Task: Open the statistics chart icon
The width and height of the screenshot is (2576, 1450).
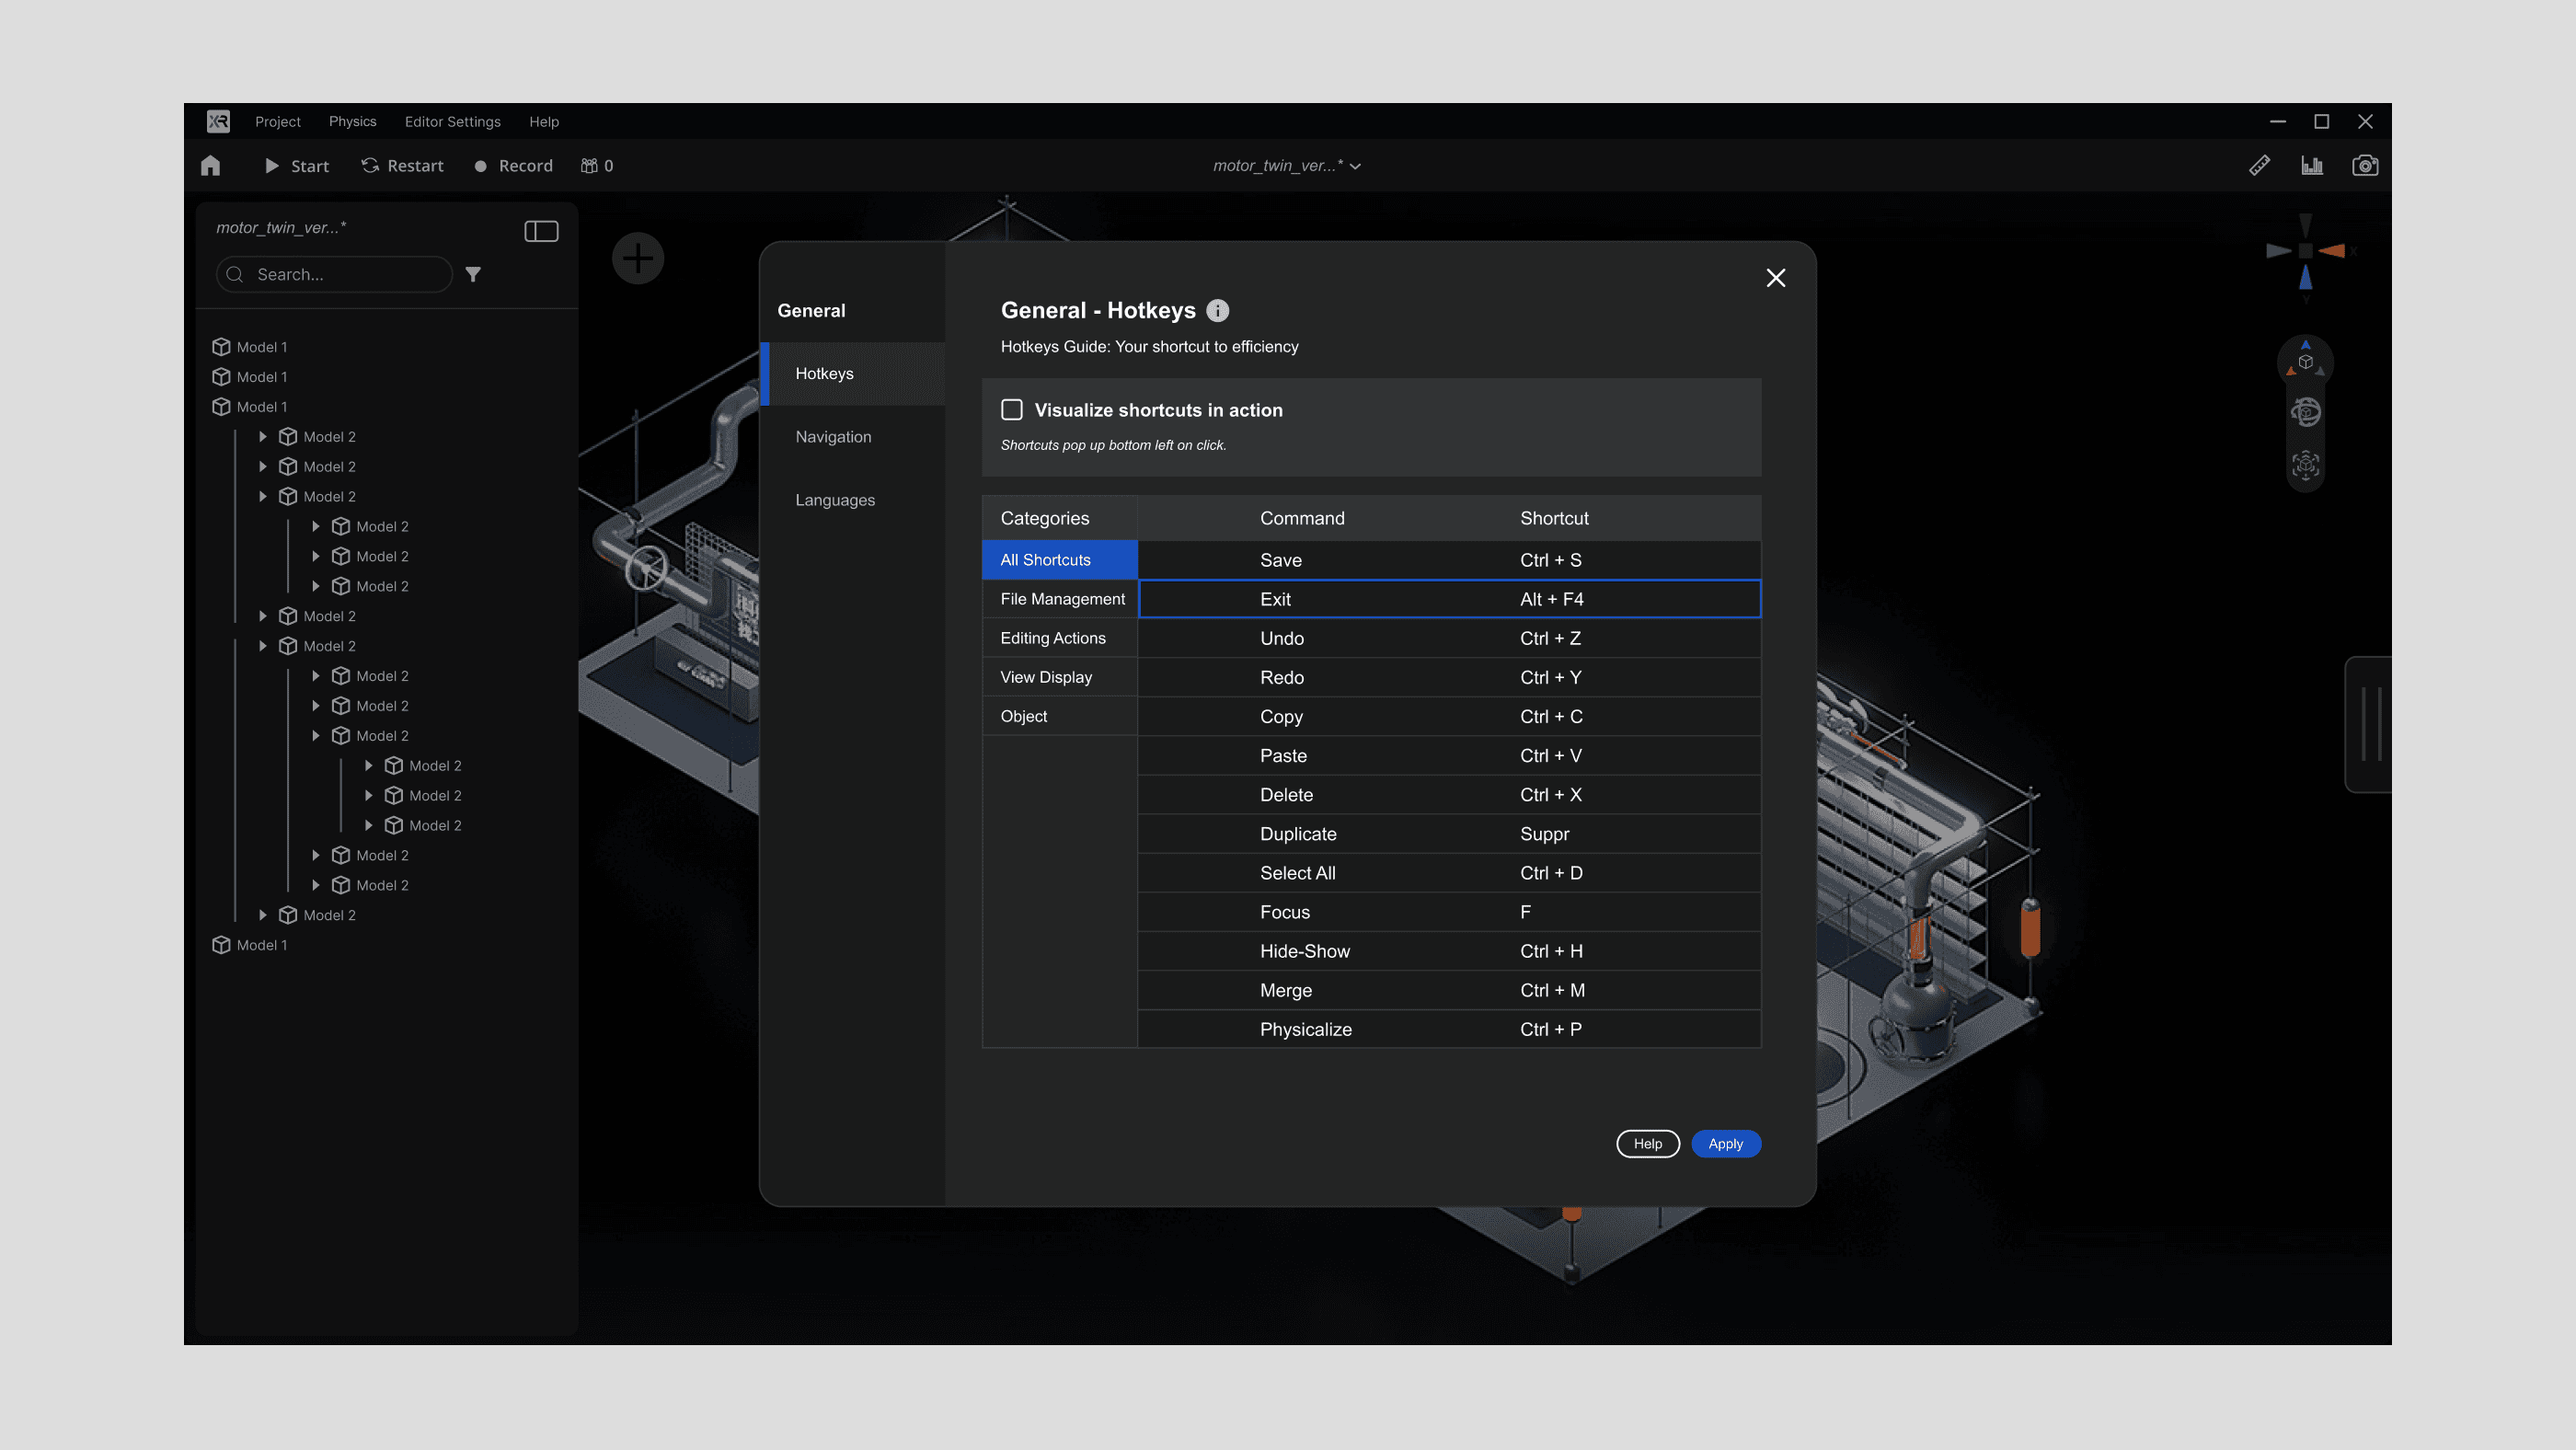Action: tap(2311, 166)
